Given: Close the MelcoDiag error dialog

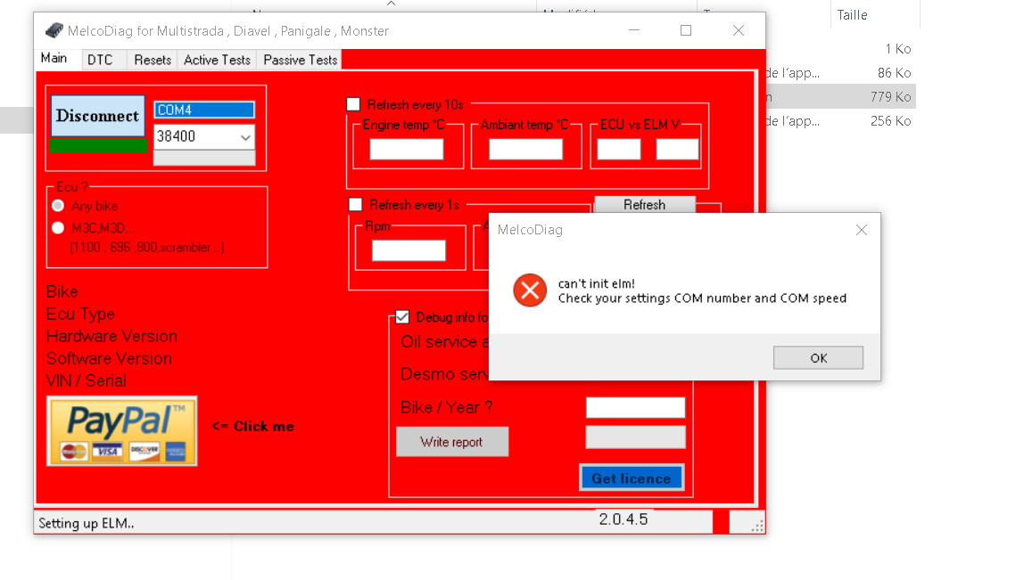Looking at the screenshot, I should coord(862,230).
